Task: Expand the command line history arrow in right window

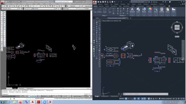Action: pos(168,94)
